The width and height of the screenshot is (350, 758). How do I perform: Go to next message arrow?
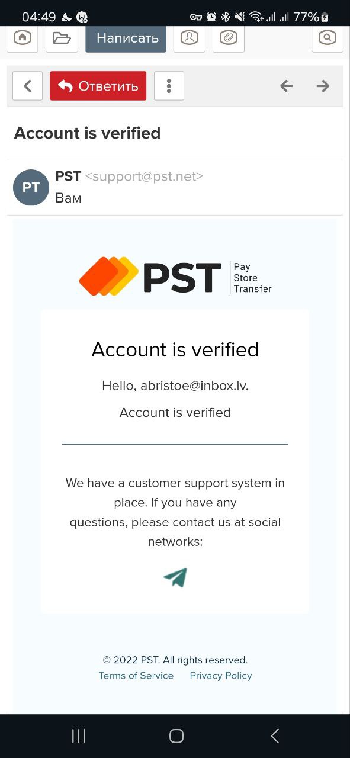tap(323, 86)
